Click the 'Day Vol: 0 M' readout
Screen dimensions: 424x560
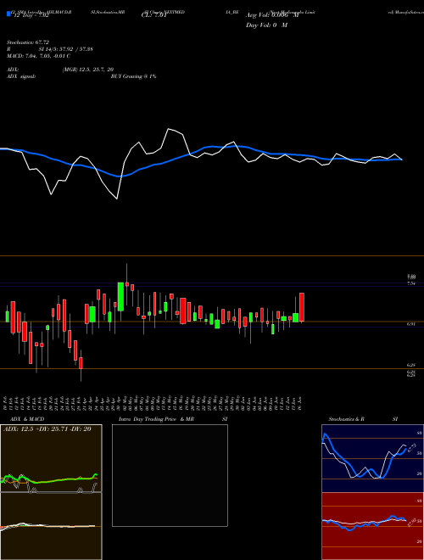pos(266,25)
